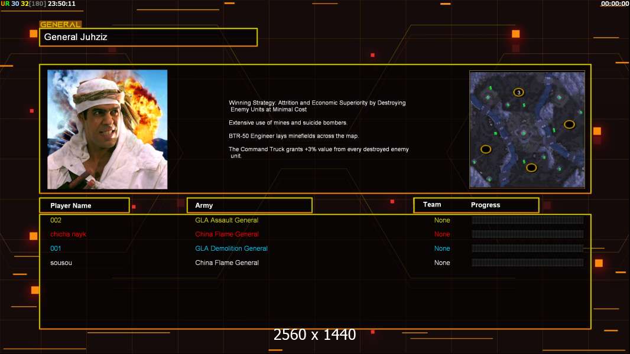Select start position marker numbered 3 on minimap
The width and height of the screenshot is (630, 354).
click(x=519, y=93)
